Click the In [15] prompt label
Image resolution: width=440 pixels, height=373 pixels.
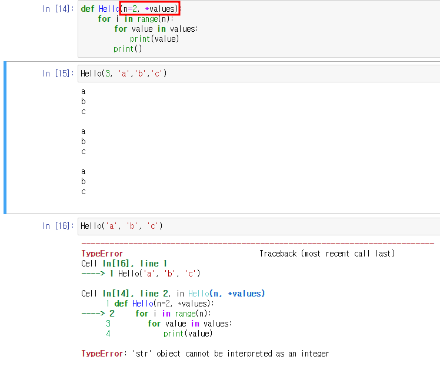click(58, 74)
